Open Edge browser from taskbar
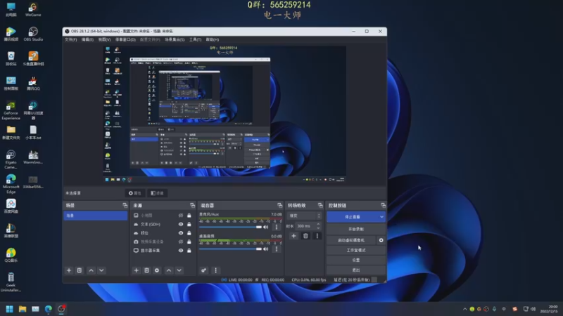The width and height of the screenshot is (563, 316). pos(48,309)
